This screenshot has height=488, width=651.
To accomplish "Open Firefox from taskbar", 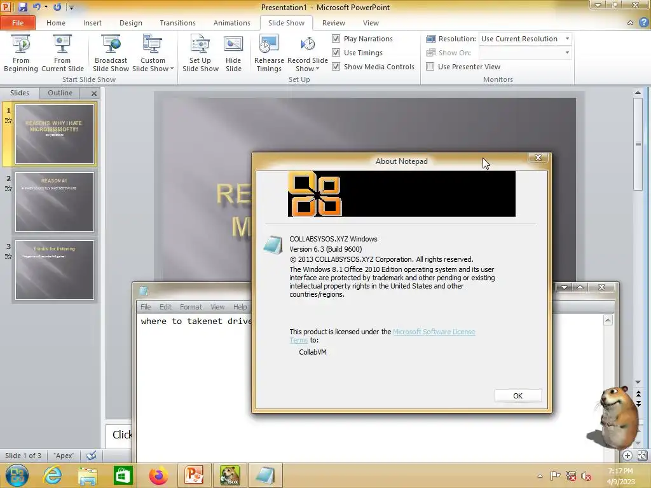I will 158,475.
